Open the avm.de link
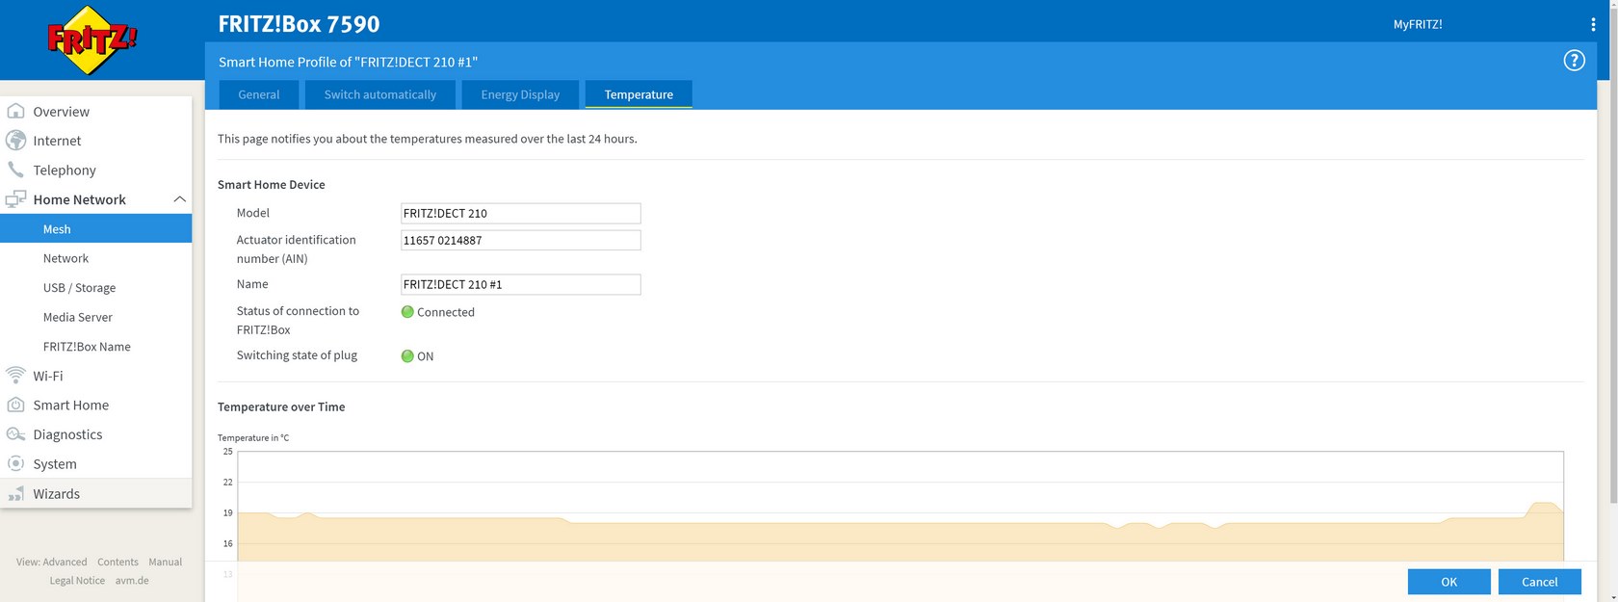This screenshot has width=1618, height=602. pos(132,580)
